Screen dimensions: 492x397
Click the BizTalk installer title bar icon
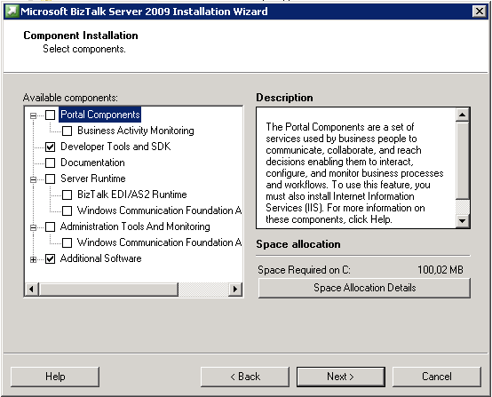point(12,12)
